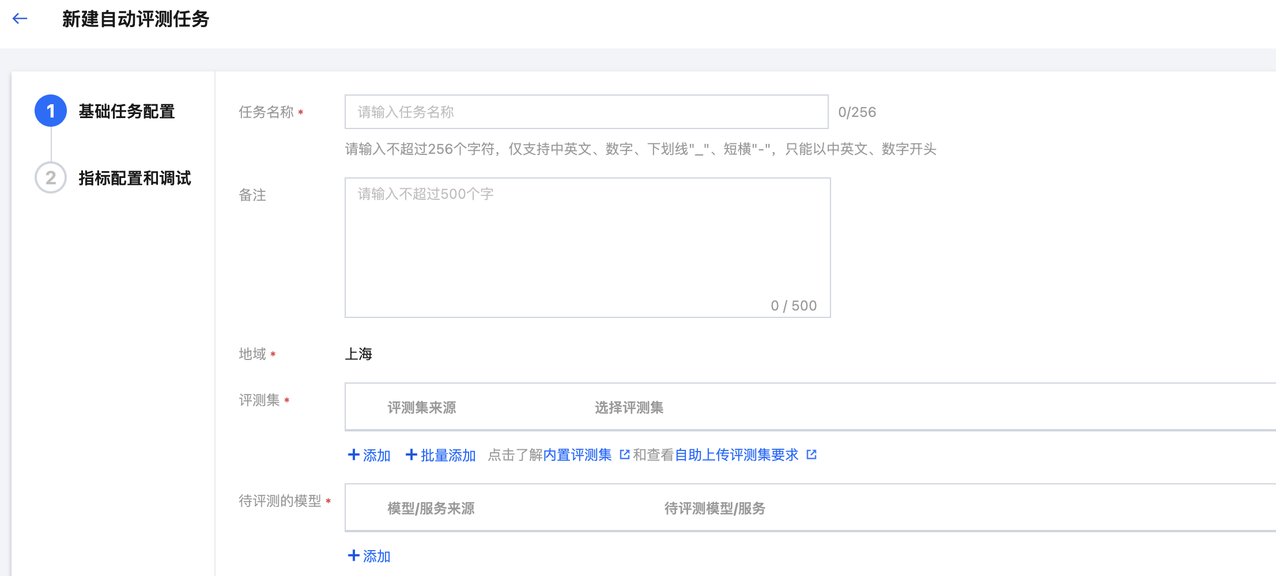The image size is (1276, 576).
Task: Click the 上海 region value
Action: (x=358, y=354)
